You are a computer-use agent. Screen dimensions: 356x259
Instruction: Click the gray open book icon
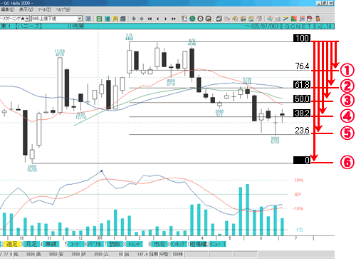(x=278, y=19)
